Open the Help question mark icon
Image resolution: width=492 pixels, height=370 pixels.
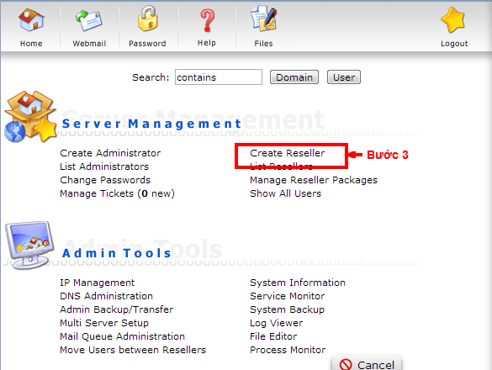pyautogui.click(x=207, y=21)
